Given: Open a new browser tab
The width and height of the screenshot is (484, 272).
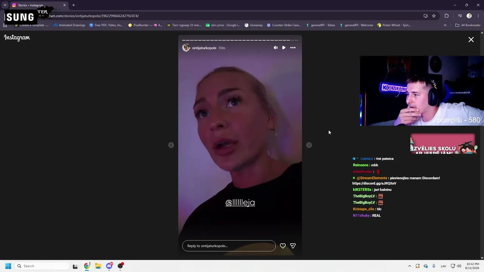Looking at the screenshot, I should (x=73, y=5).
